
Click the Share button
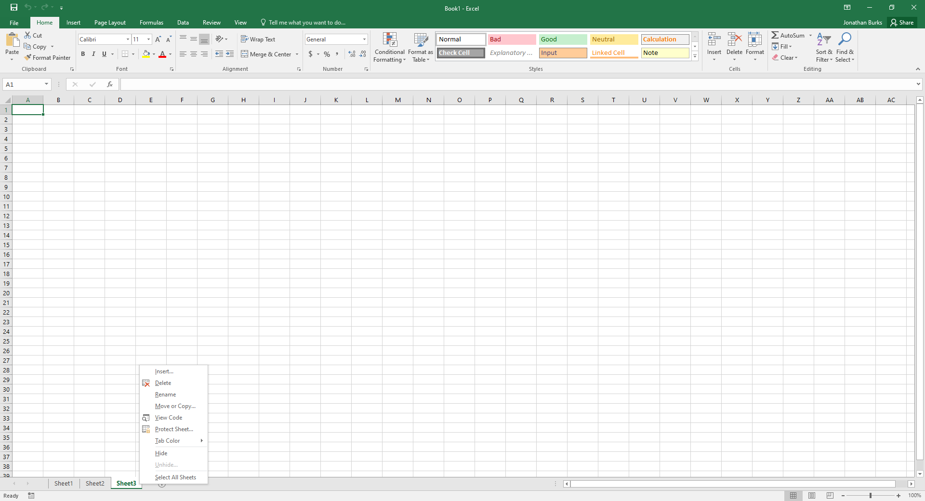[x=903, y=22]
